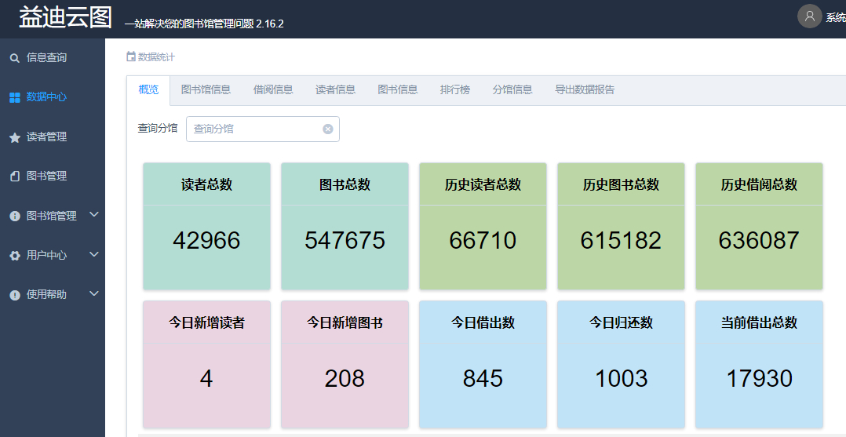The height and width of the screenshot is (437, 846).
Task: Click the magnifier icon beside 信息查询
Action: [14, 58]
